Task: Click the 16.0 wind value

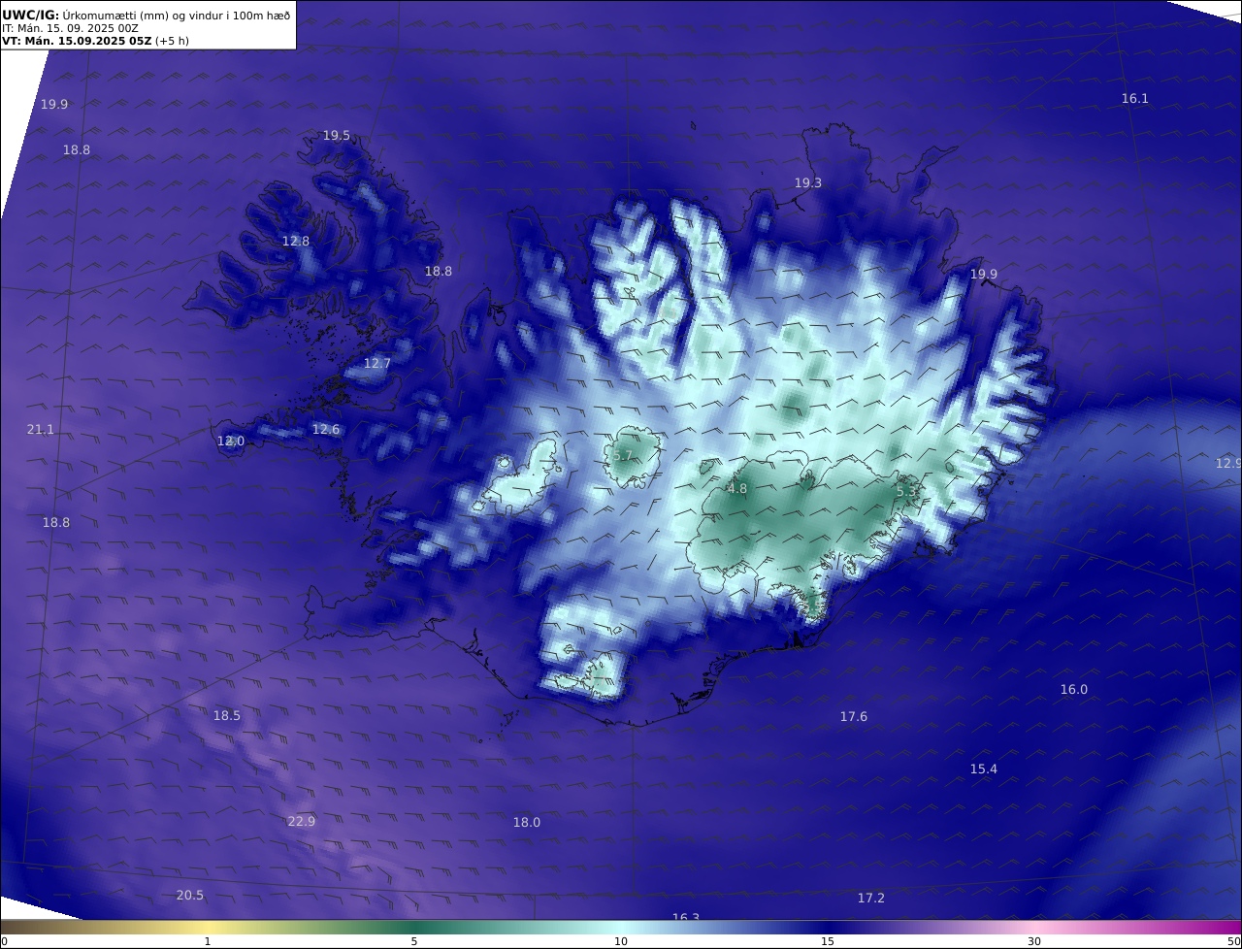Action: [1073, 689]
